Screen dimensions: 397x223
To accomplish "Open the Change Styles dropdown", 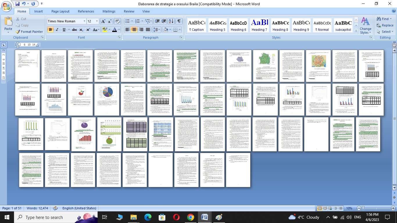I will click(x=365, y=26).
